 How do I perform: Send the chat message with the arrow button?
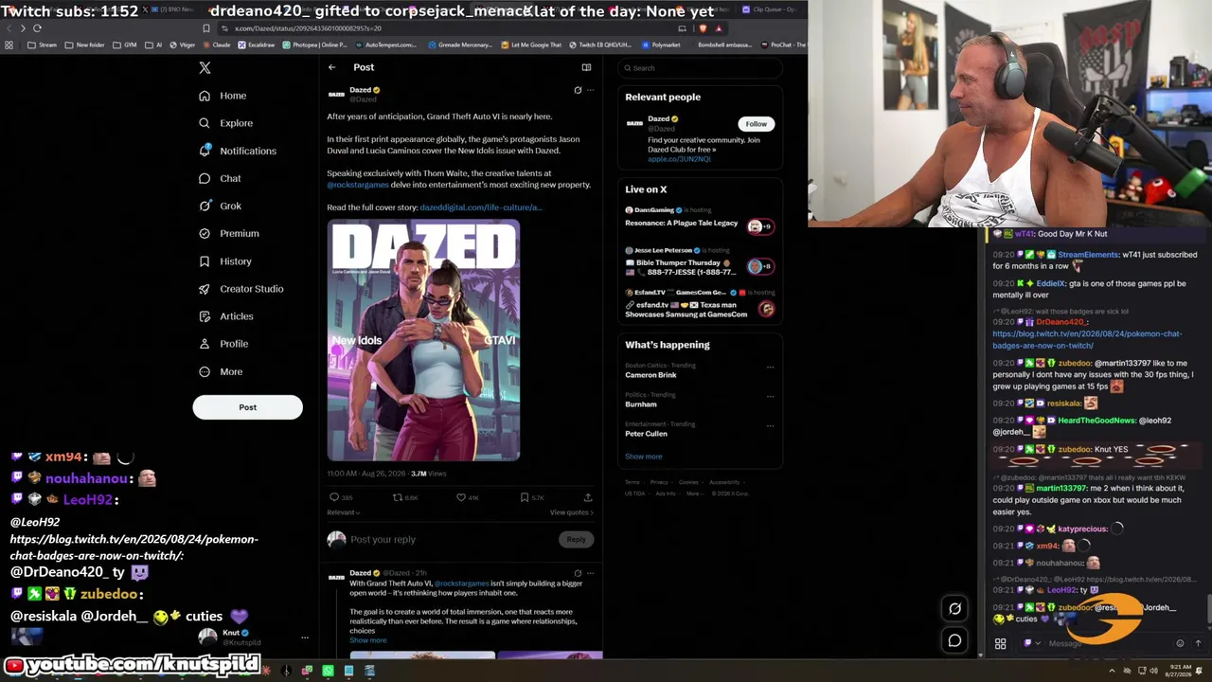1198,644
